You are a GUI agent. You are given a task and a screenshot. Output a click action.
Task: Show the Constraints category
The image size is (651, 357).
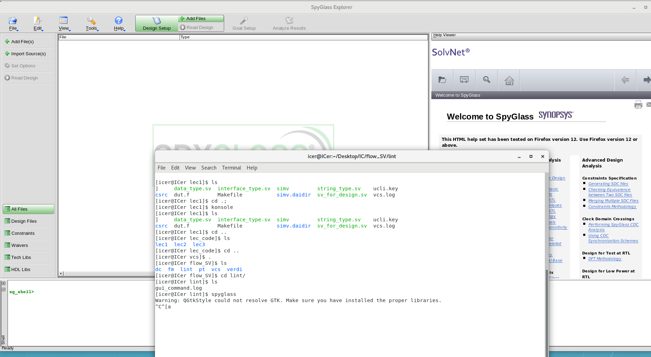tap(28, 233)
